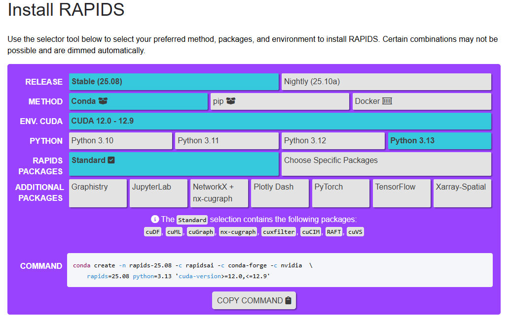Click the ENV. CUDA row label
Image resolution: width=511 pixels, height=322 pixels.
pyautogui.click(x=41, y=122)
